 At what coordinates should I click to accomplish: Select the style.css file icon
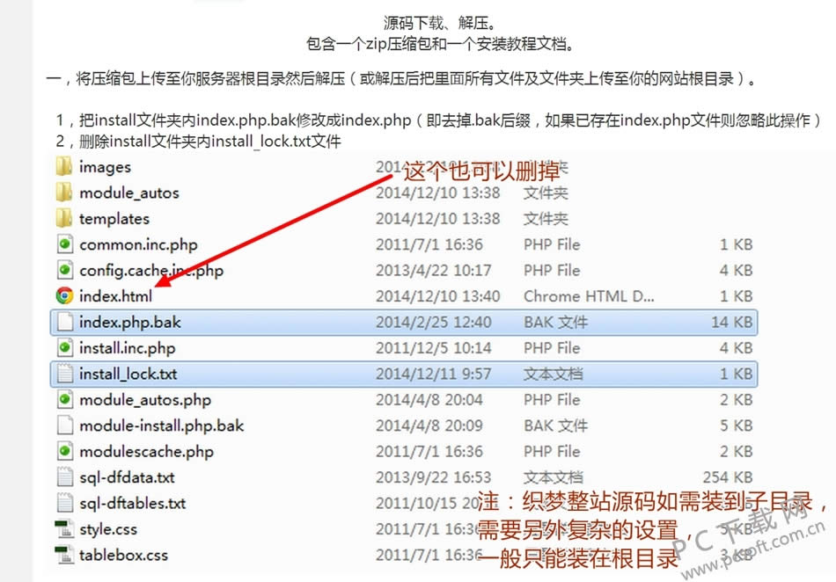[63, 529]
